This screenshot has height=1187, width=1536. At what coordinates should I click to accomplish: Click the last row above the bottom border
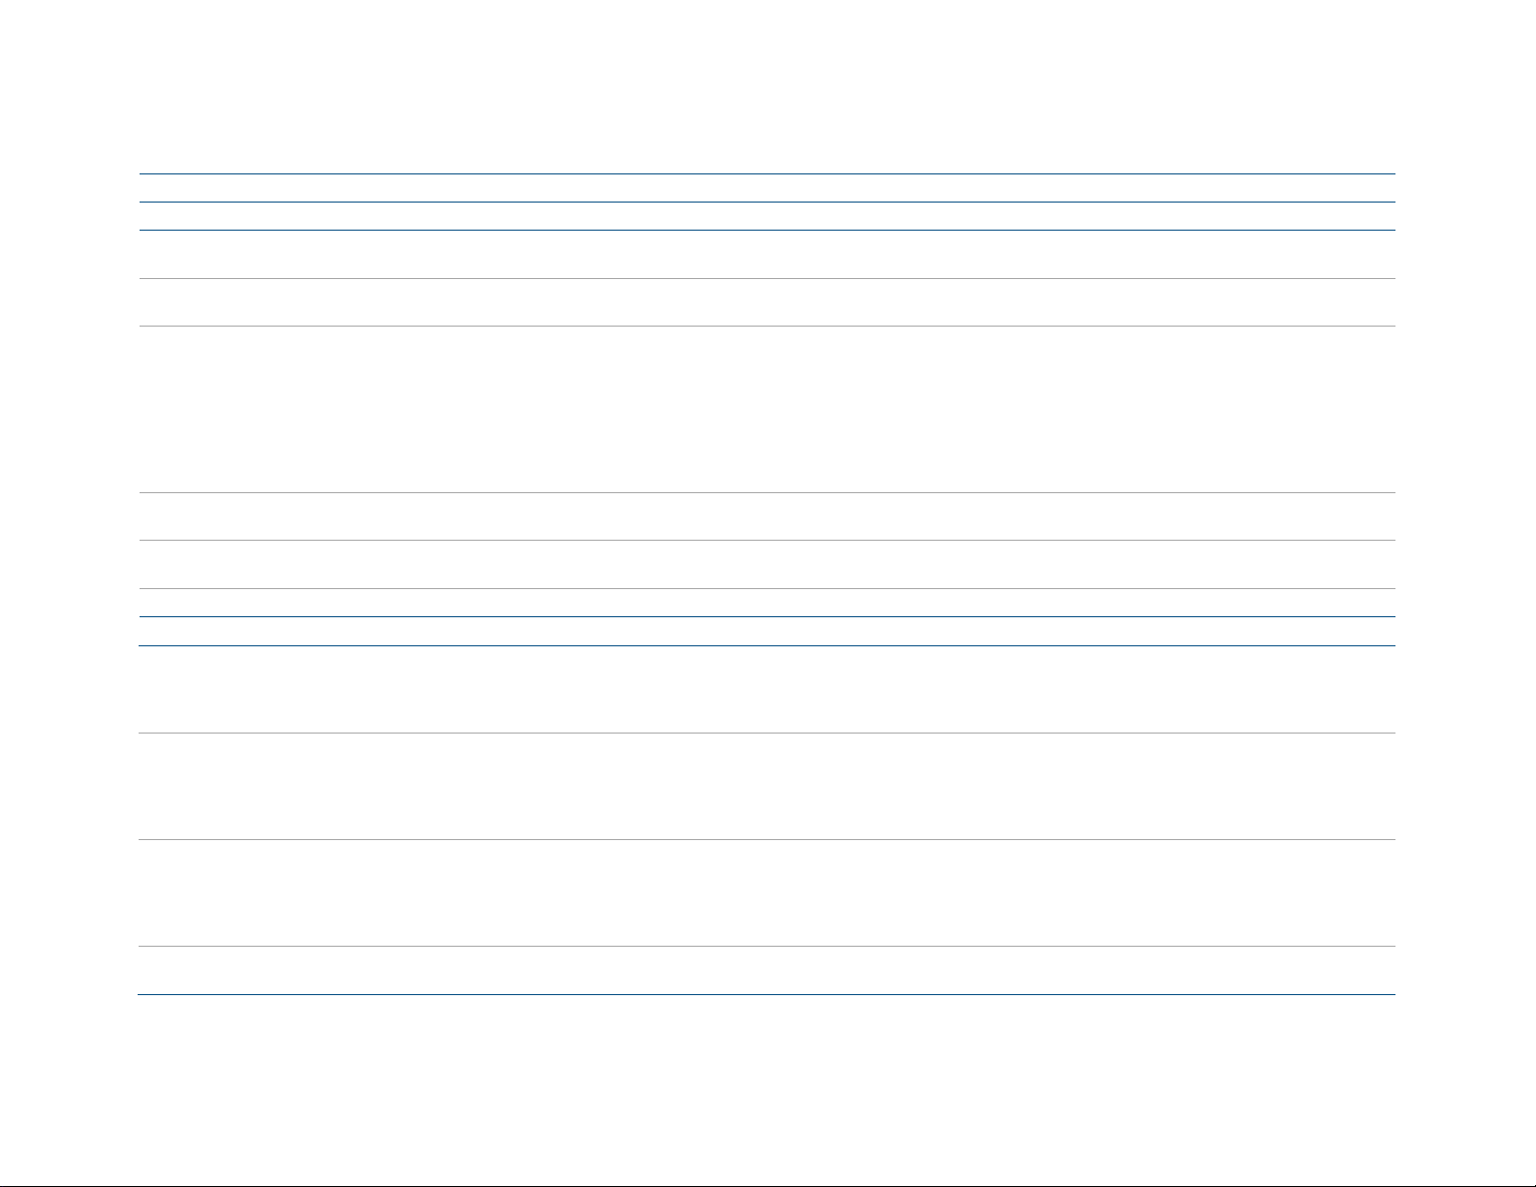point(767,970)
